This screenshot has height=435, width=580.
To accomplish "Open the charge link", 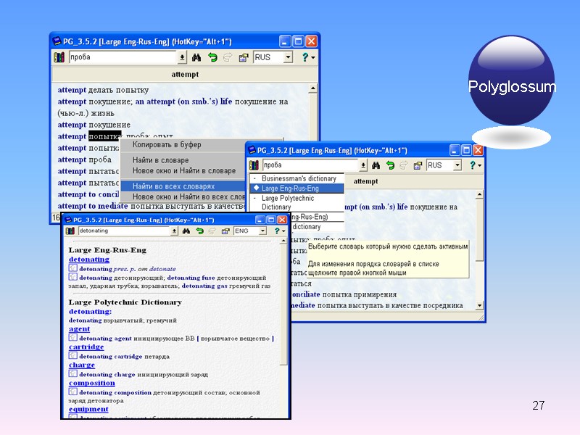I will coord(82,365).
